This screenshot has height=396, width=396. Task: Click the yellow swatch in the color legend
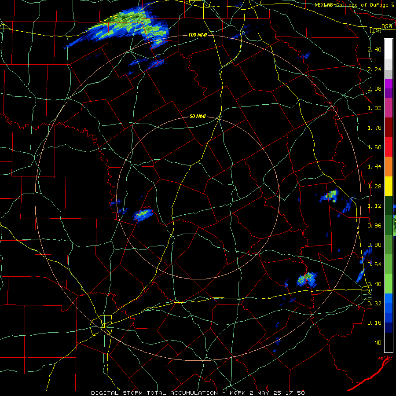click(x=389, y=187)
